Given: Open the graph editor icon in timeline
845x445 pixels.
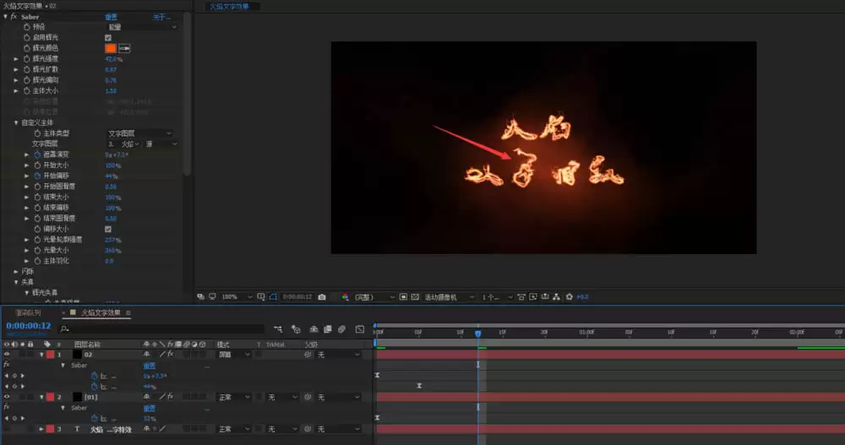Looking at the screenshot, I should pyautogui.click(x=360, y=329).
